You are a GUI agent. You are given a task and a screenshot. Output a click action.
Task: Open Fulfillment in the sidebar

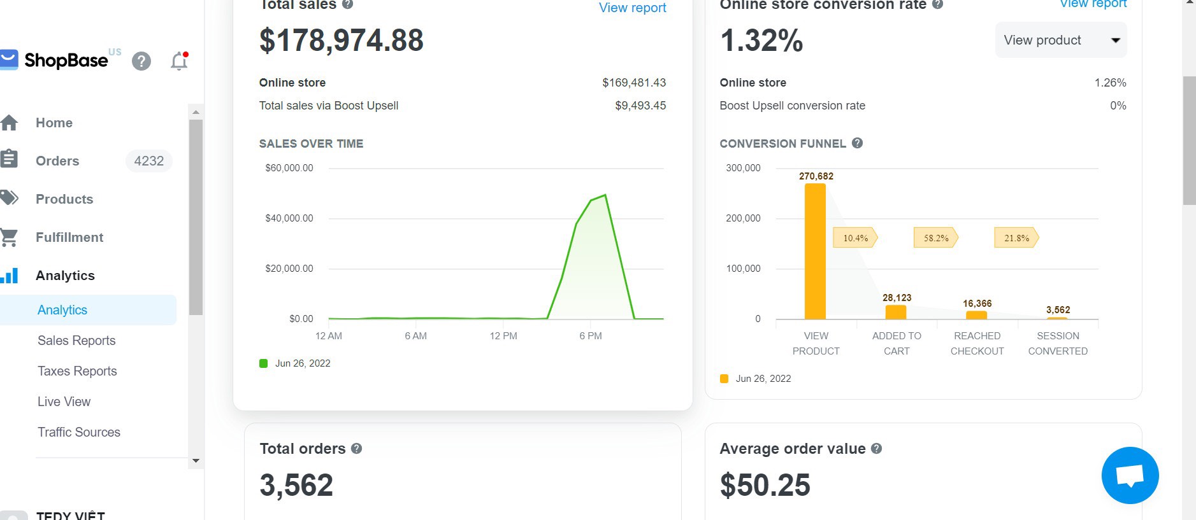pyautogui.click(x=69, y=237)
